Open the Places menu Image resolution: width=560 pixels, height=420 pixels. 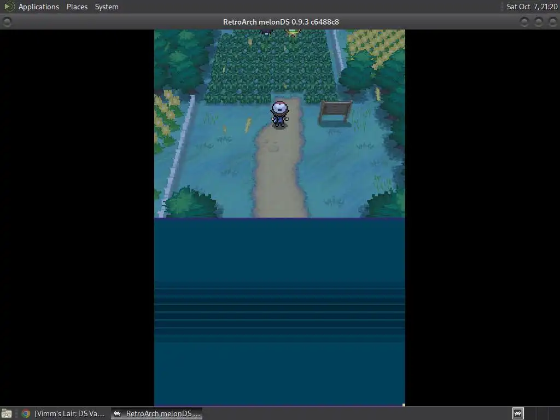coord(77,7)
